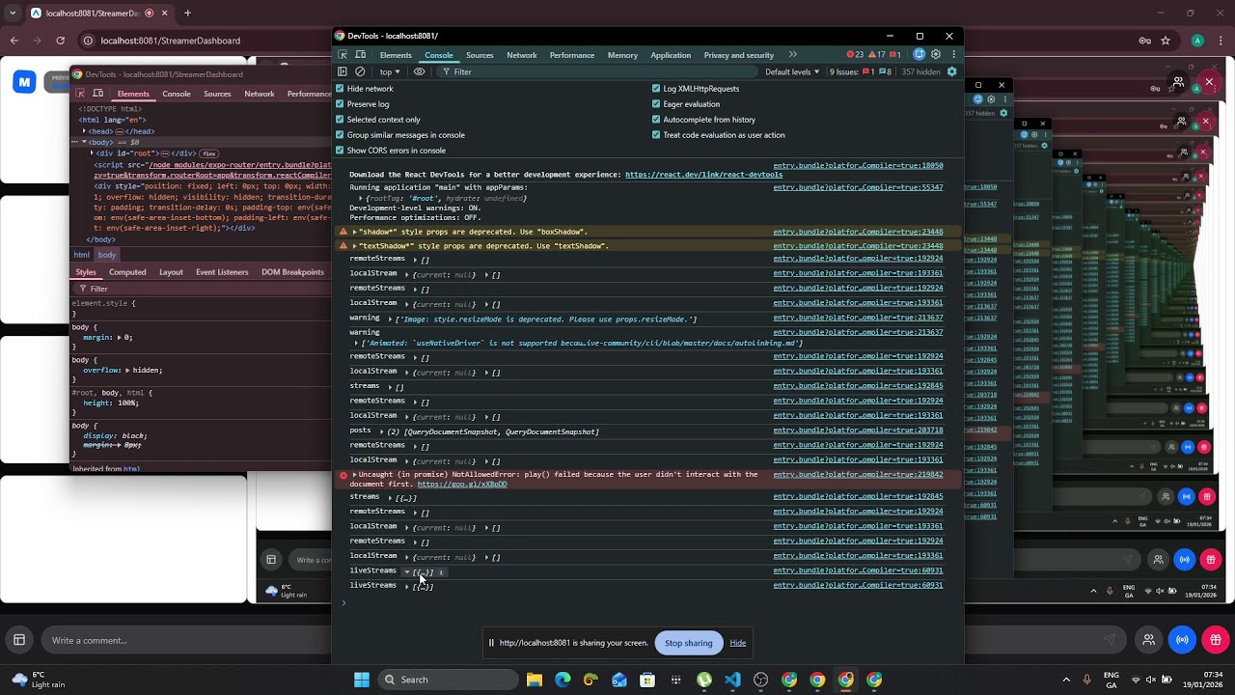The height and width of the screenshot is (695, 1235).
Task: Open Event Listeners tab in background DevTools
Action: click(222, 272)
